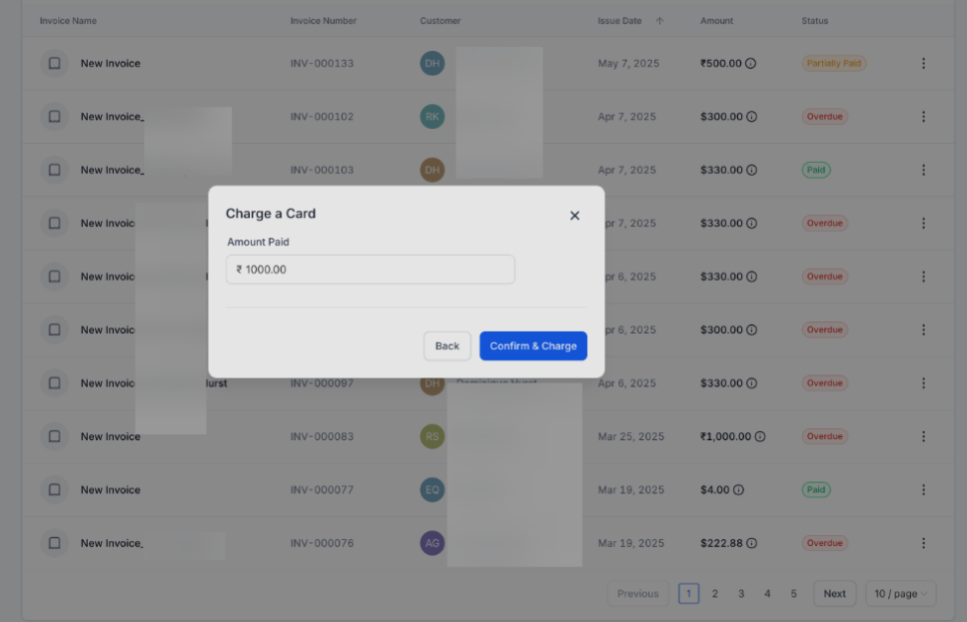
Task: Click Confirm & Charge button
Action: click(533, 346)
